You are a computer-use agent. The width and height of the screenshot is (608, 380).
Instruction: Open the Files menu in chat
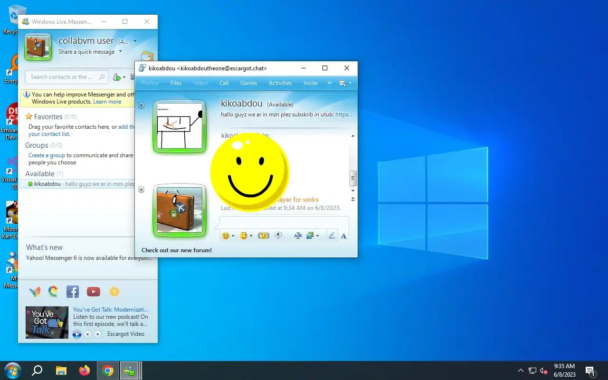tap(176, 83)
